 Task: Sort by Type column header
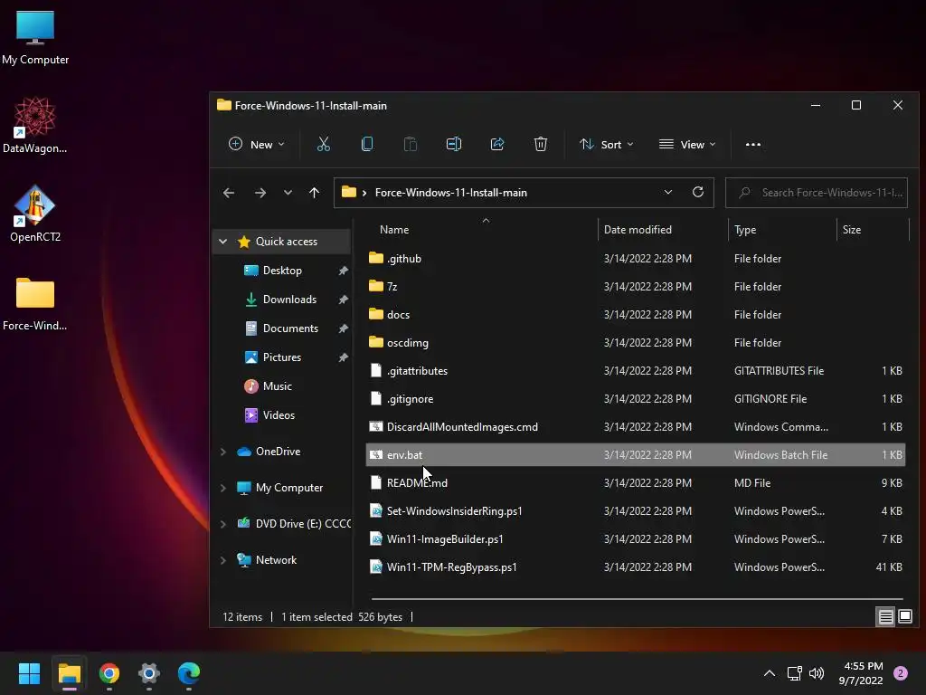click(x=745, y=229)
